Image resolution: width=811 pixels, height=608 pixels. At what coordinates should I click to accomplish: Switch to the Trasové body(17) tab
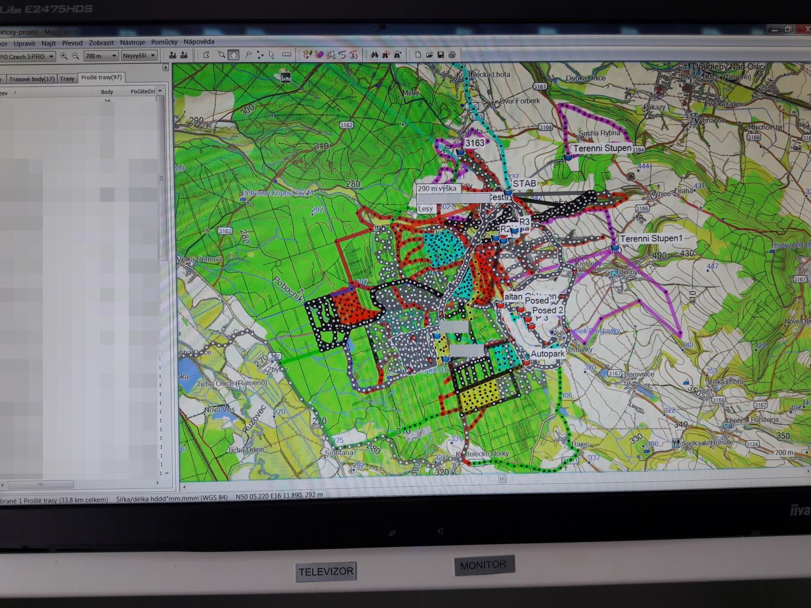tap(31, 79)
